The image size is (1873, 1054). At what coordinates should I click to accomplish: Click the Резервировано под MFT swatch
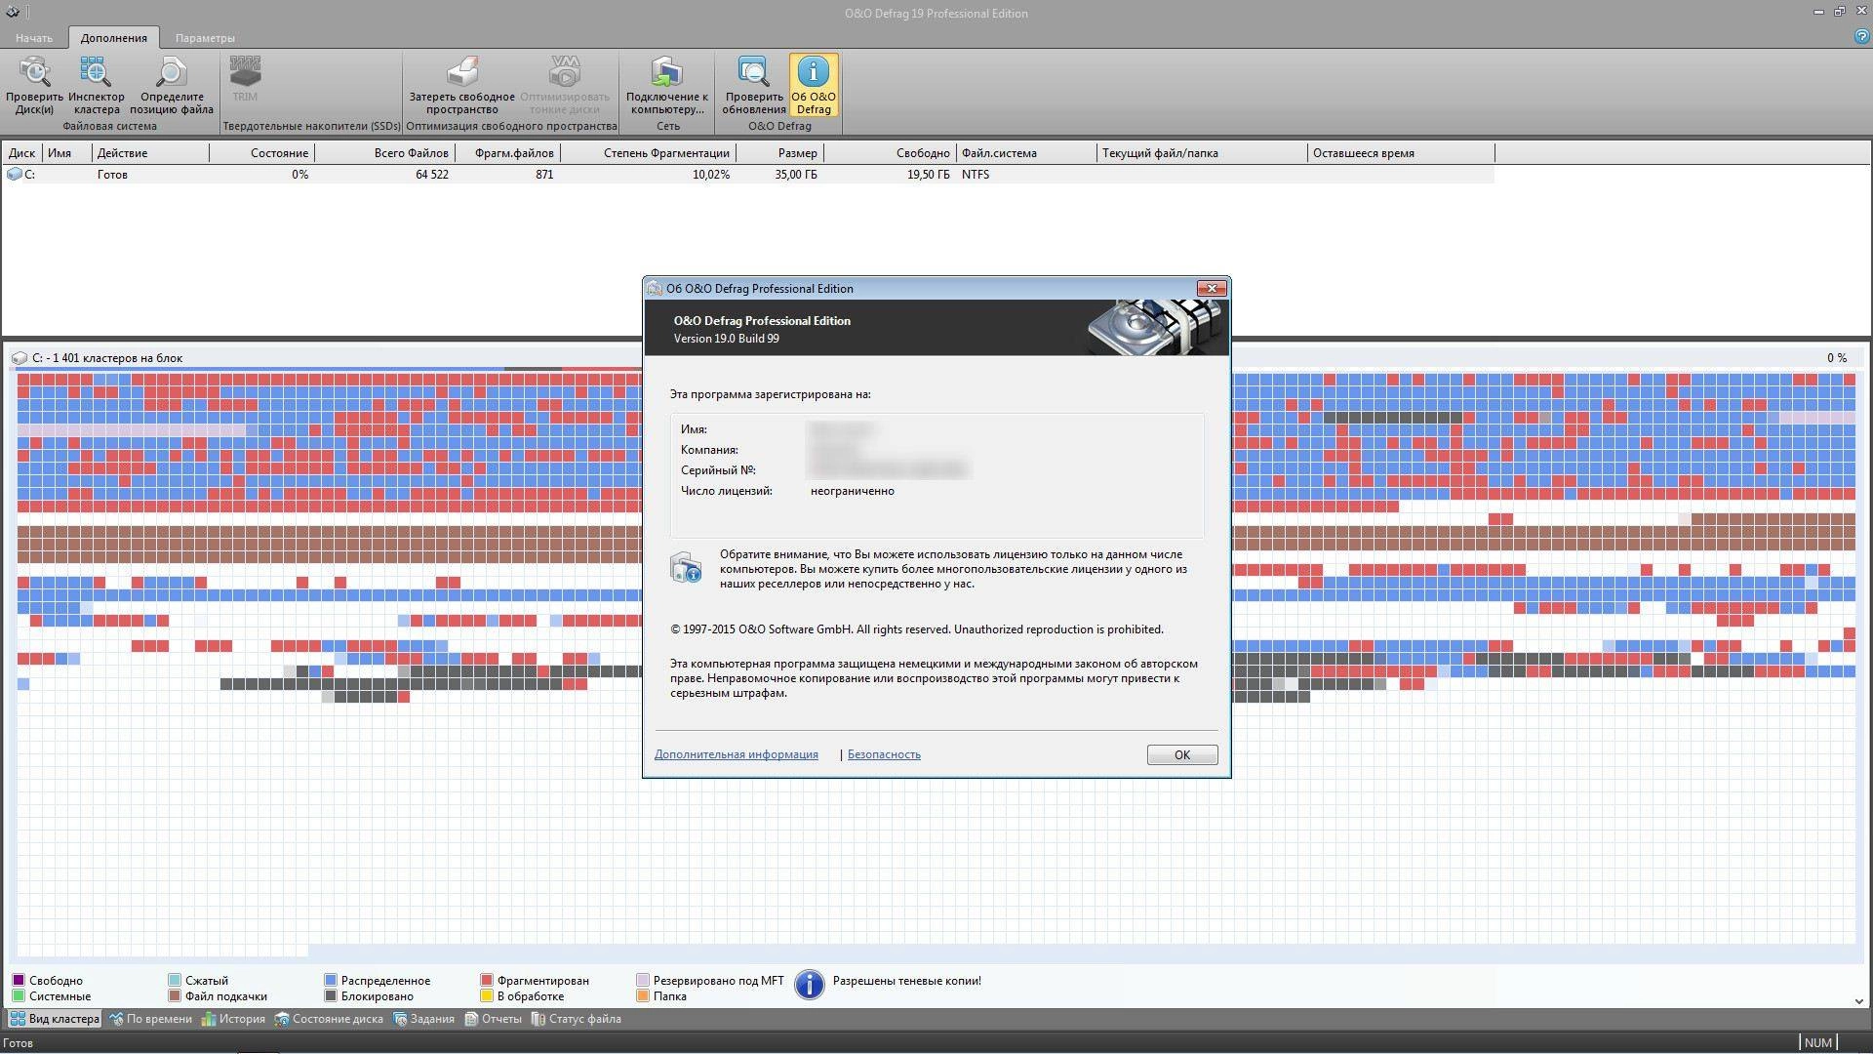pyautogui.click(x=643, y=980)
